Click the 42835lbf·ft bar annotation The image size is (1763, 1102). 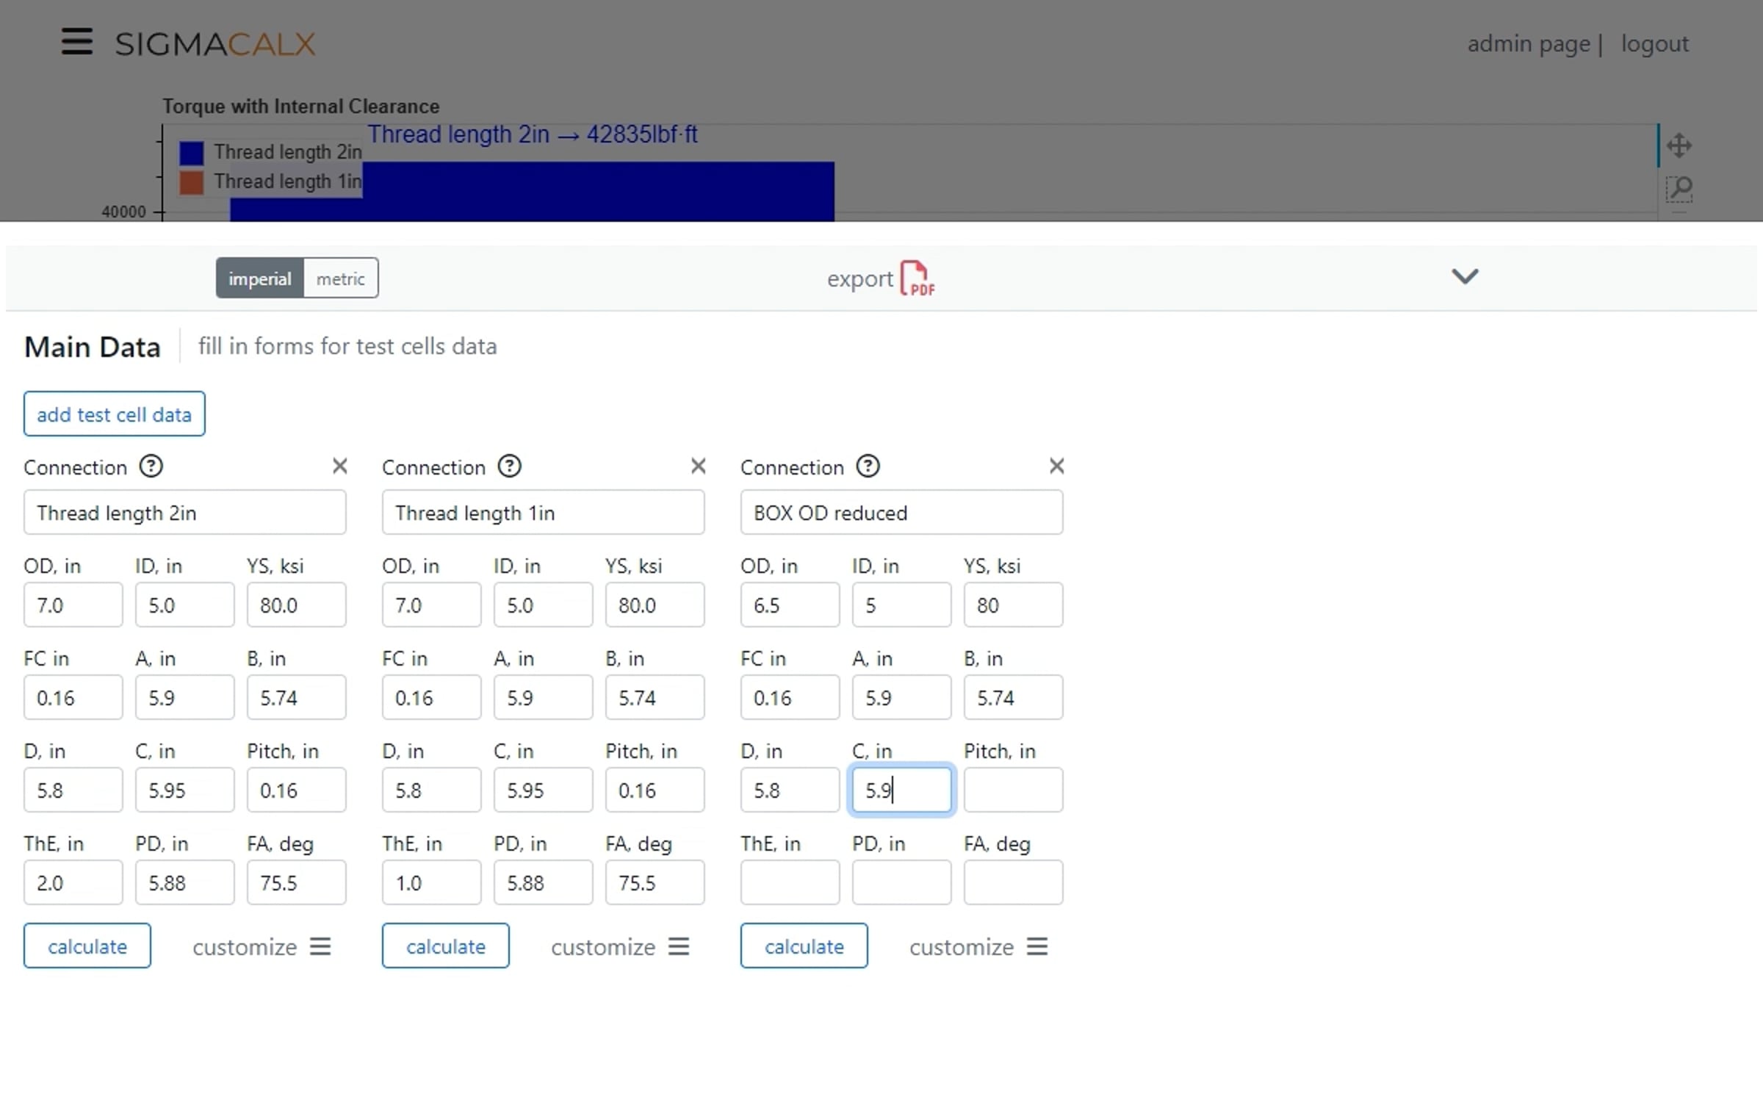[x=533, y=134]
